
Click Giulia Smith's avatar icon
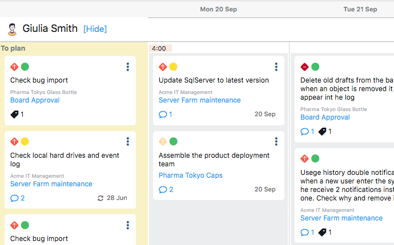pos(11,28)
